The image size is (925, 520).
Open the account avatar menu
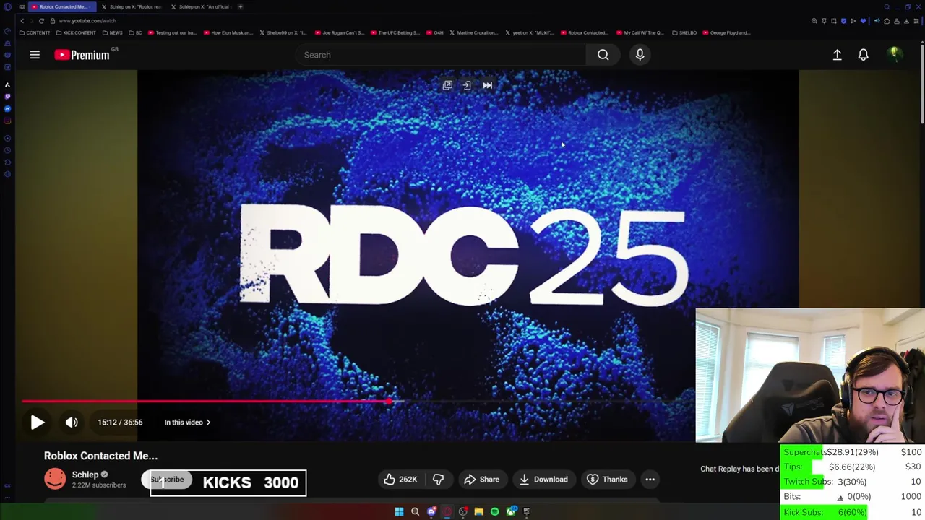coord(895,55)
